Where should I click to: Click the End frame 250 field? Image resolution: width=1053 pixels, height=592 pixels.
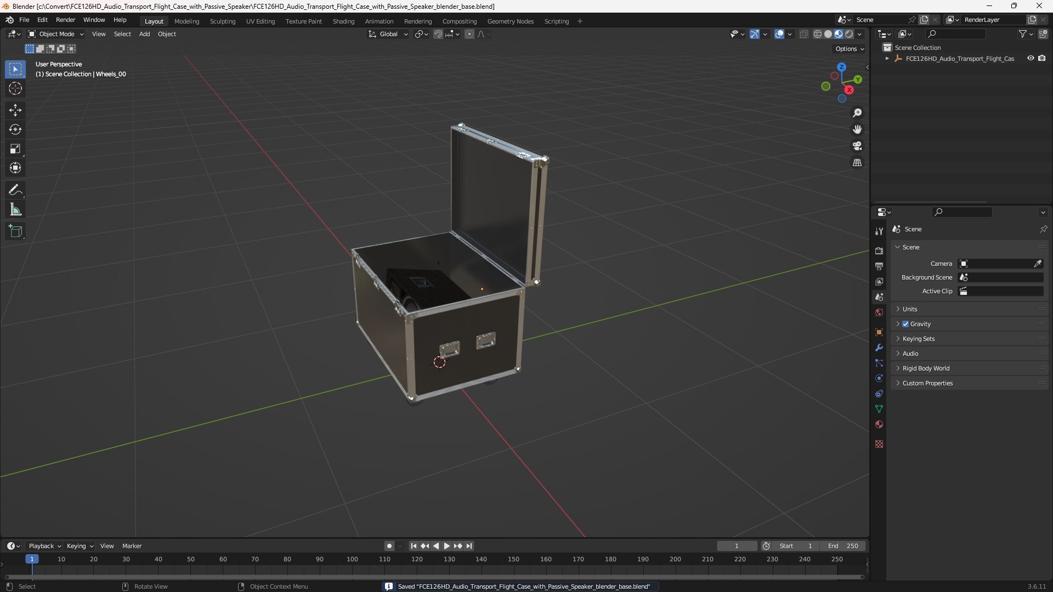pyautogui.click(x=843, y=546)
